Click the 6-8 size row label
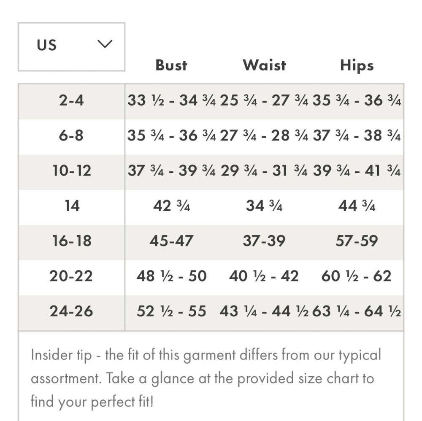422x421 pixels. coord(71,135)
